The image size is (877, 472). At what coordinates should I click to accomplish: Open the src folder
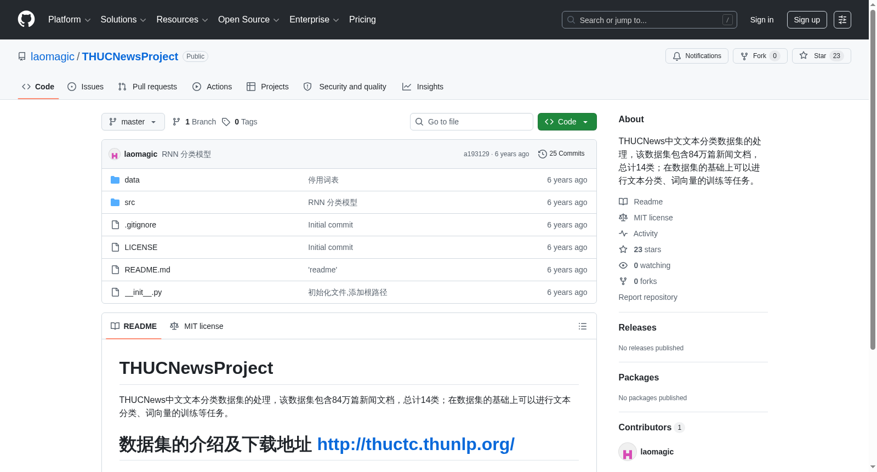[130, 202]
